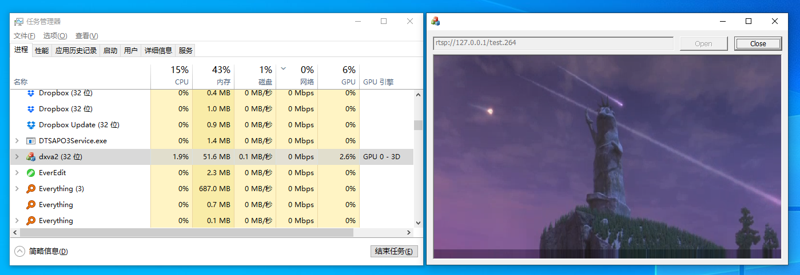Screen dimensions: 800x275
Task: Click the dxva2 process icon
Action: tap(31, 157)
